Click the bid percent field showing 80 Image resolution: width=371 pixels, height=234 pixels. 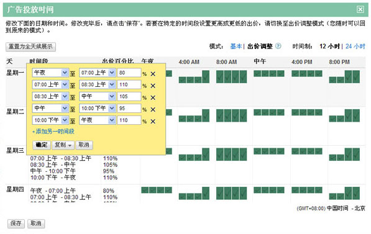point(129,73)
